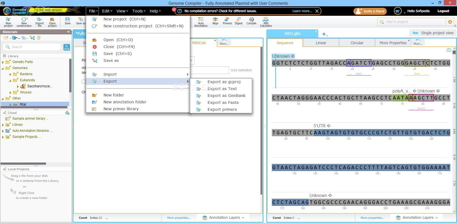Choose Save as in File menu

138,61
